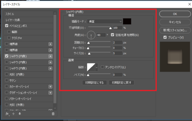Viewport: 192px width, 121px height.
Task: Click 初期設定に戻す button
Action: 122,83
